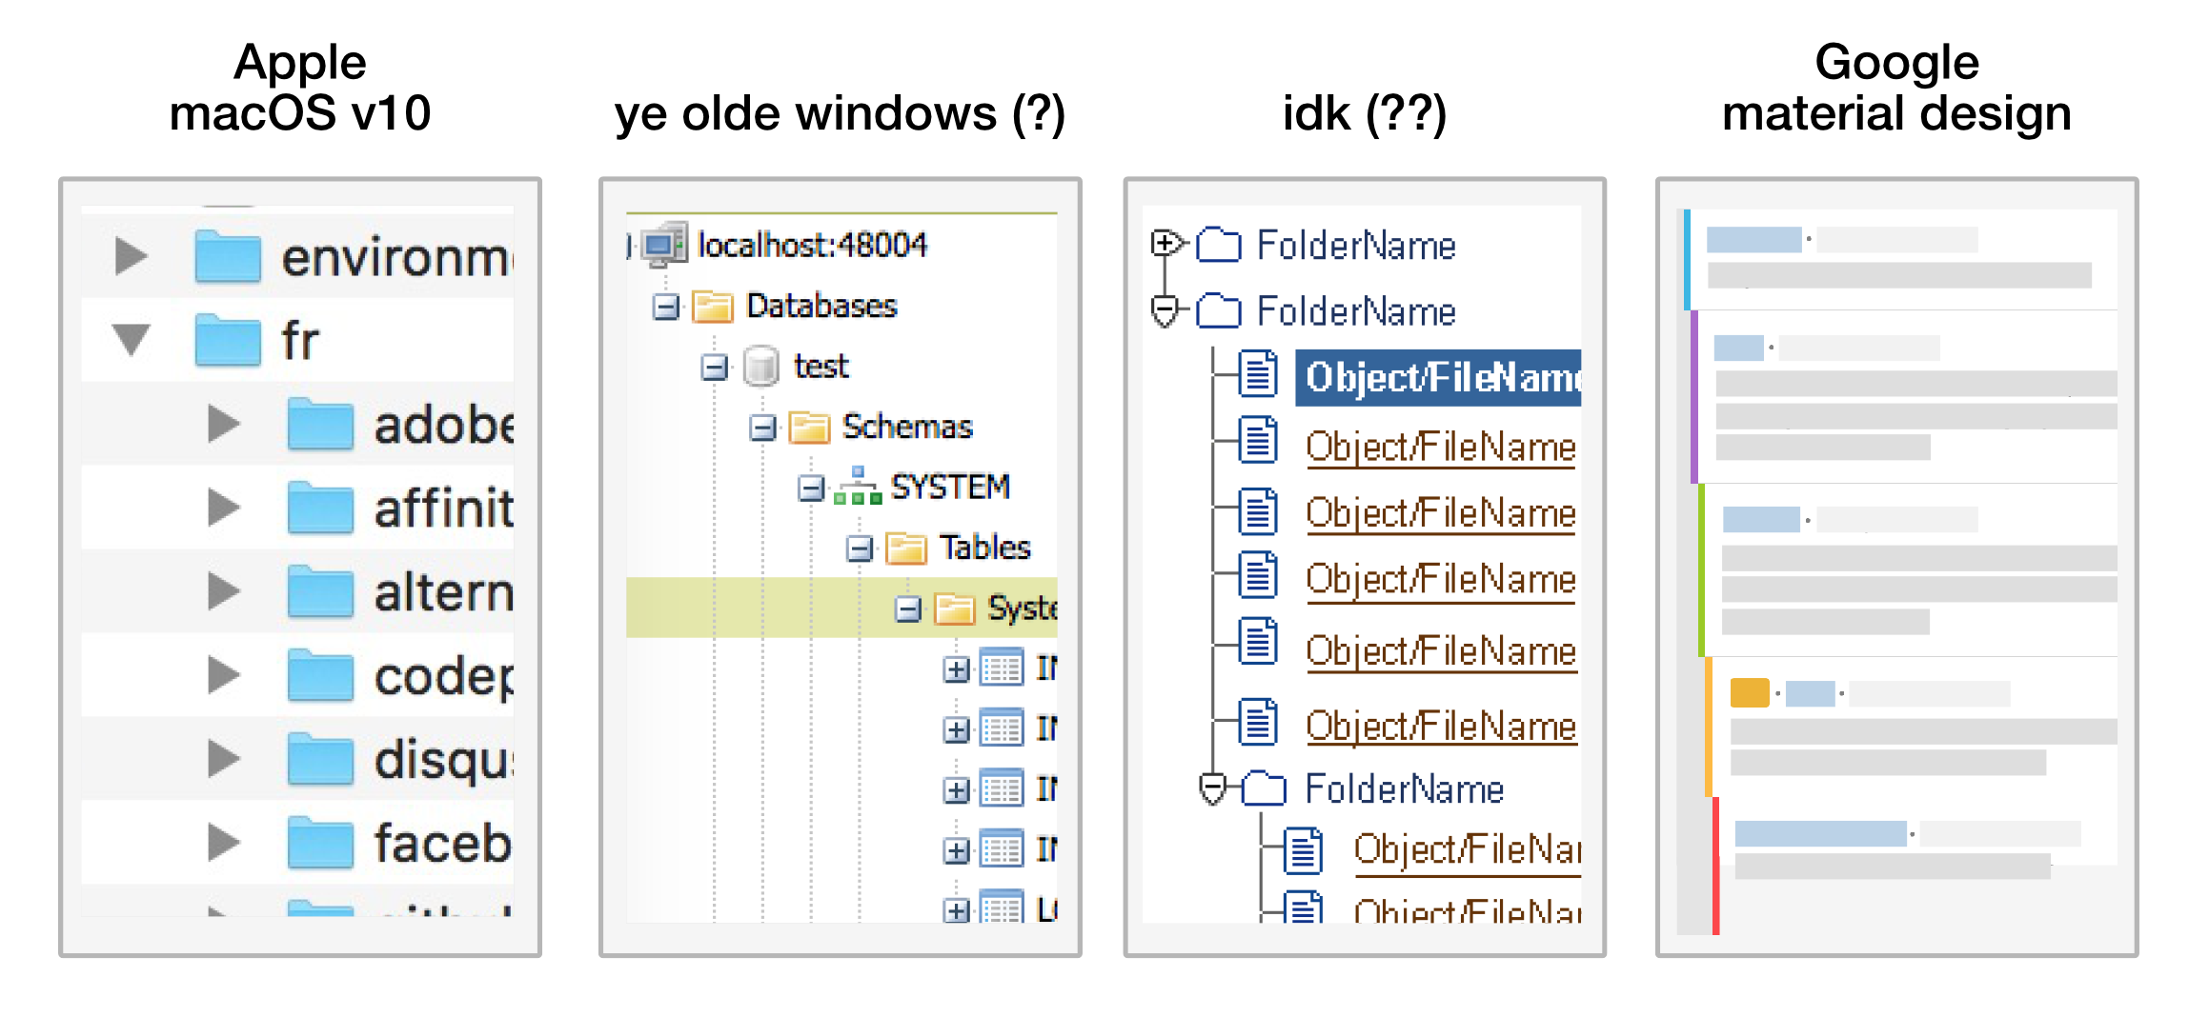2209x1017 pixels.
Task: Select the affinit row name
Action: pyautogui.click(x=444, y=508)
